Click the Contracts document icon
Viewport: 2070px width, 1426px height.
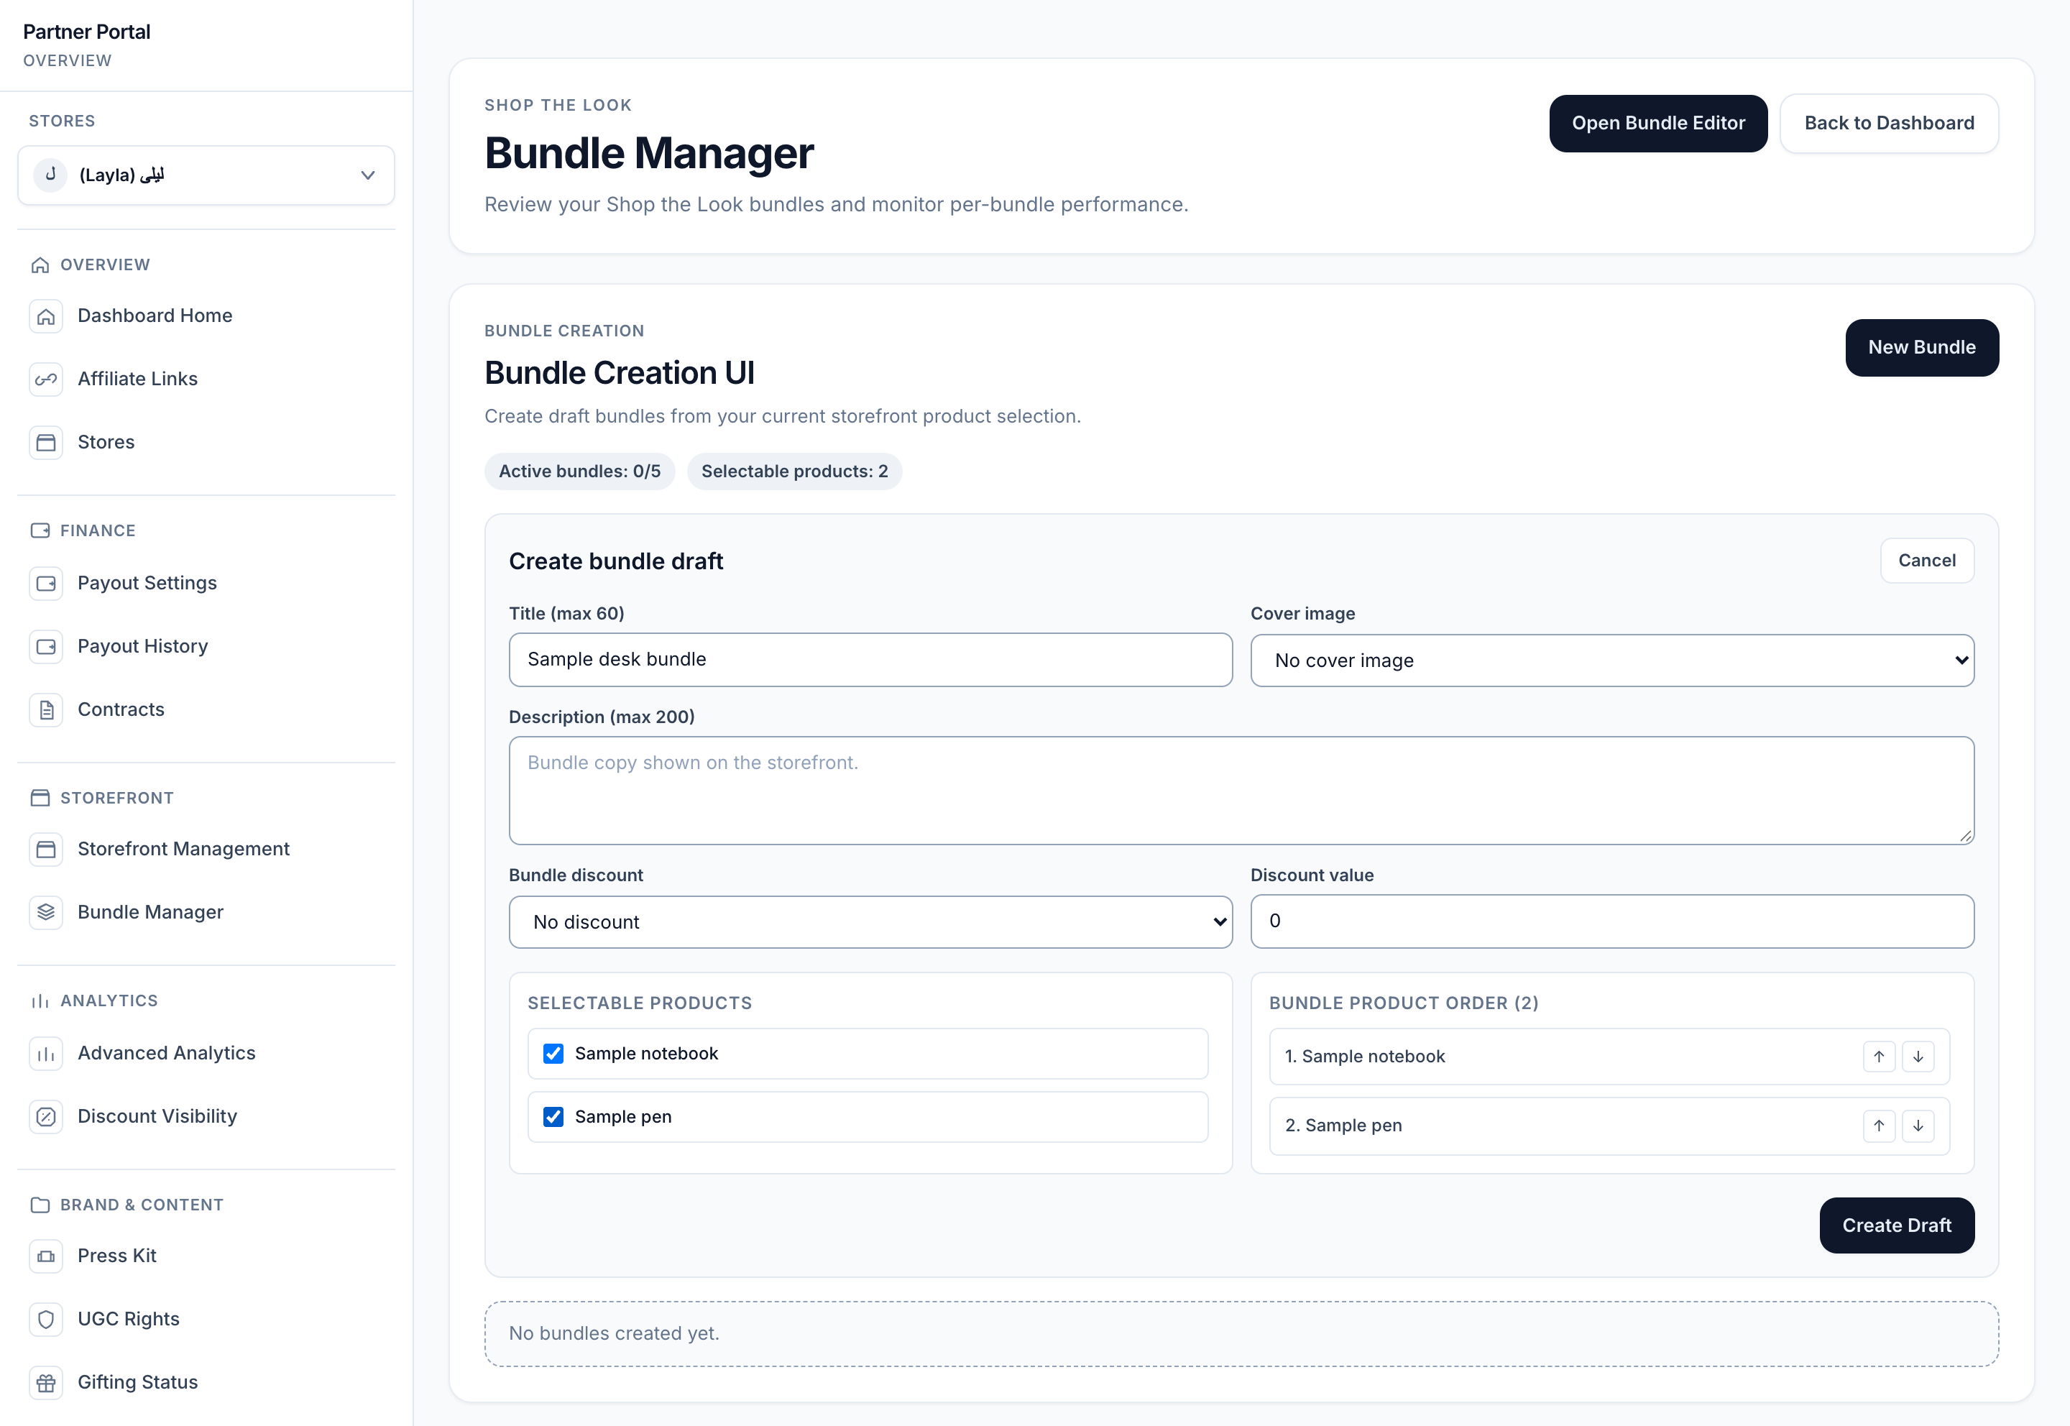[x=45, y=709]
